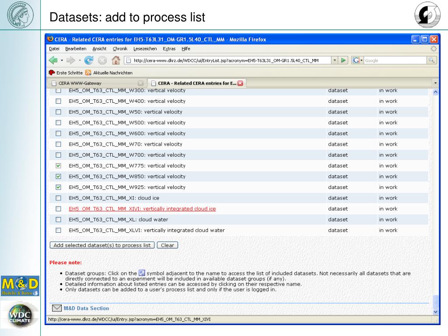This screenshot has height=336, width=448.
Task: Check the XL cloud water checkbox
Action: coord(58,220)
